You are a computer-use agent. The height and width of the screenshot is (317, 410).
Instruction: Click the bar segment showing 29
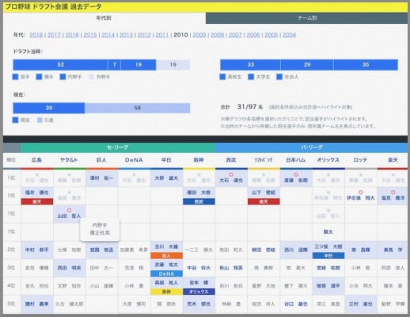click(x=307, y=65)
